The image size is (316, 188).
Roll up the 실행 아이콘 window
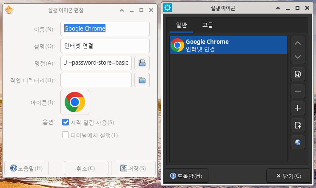[278, 8]
